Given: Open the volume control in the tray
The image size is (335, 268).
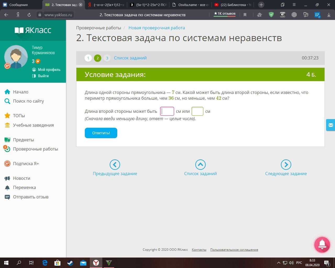Looking at the screenshot, I should tap(291, 263).
